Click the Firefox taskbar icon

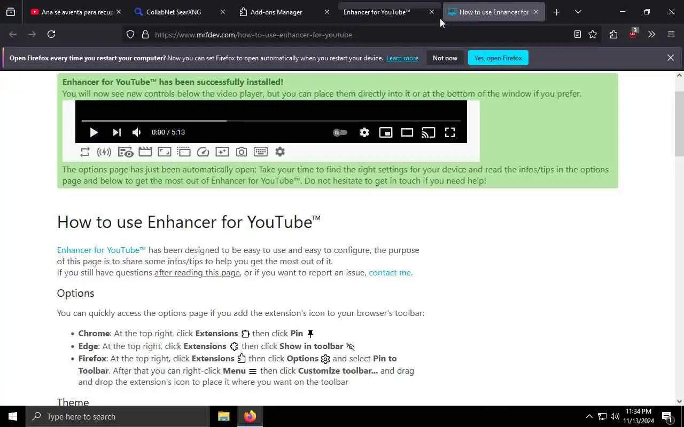250,416
